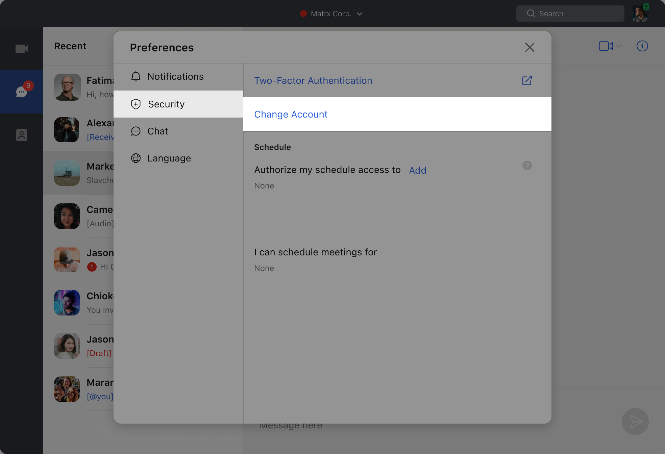
Task: Start video call camera icon
Action: (x=606, y=46)
